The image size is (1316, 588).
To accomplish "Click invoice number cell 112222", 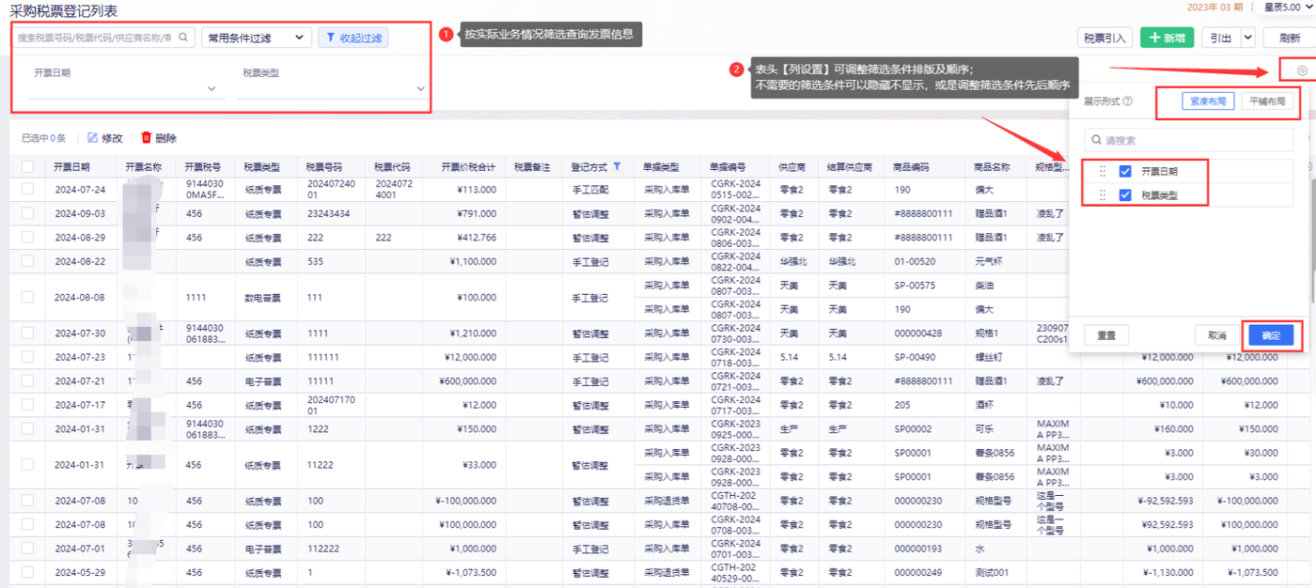I will (x=323, y=549).
